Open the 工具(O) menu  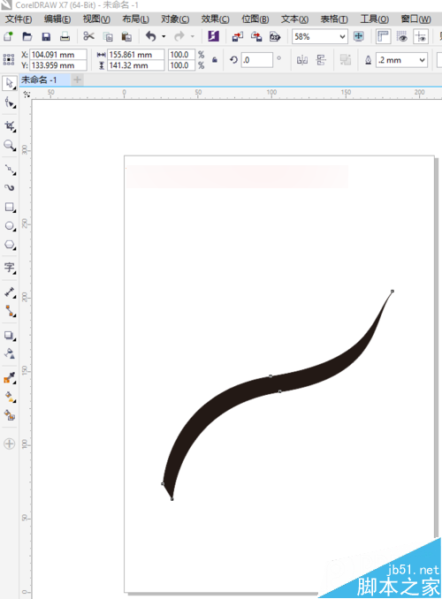(374, 19)
